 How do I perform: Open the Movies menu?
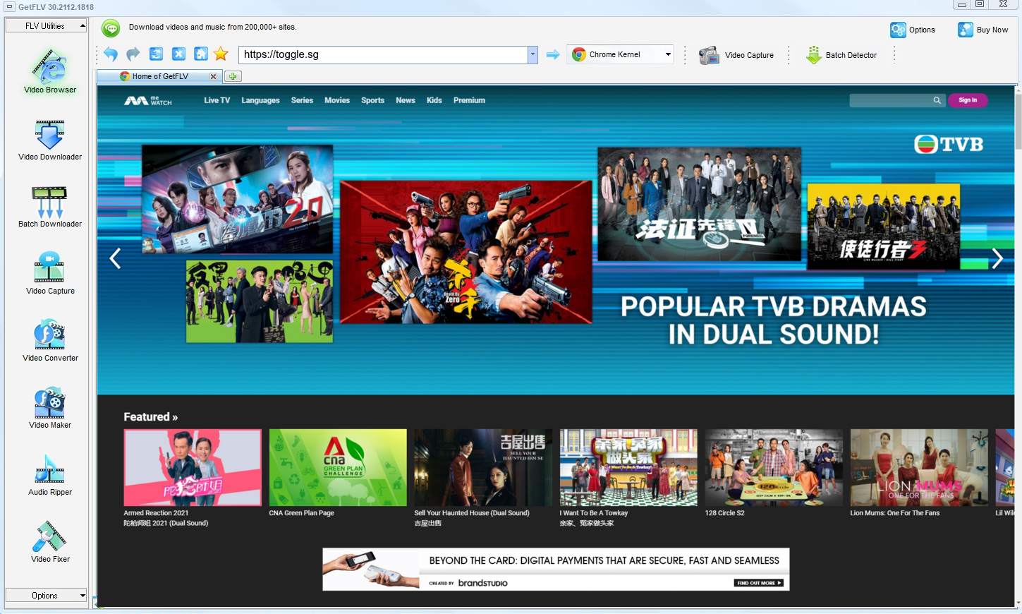click(x=337, y=100)
